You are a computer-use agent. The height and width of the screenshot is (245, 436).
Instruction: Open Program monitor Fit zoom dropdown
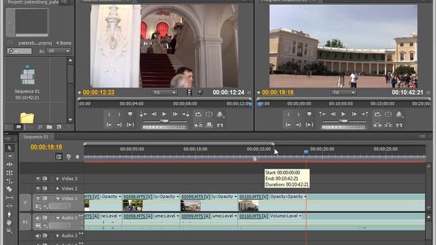pos(343,93)
